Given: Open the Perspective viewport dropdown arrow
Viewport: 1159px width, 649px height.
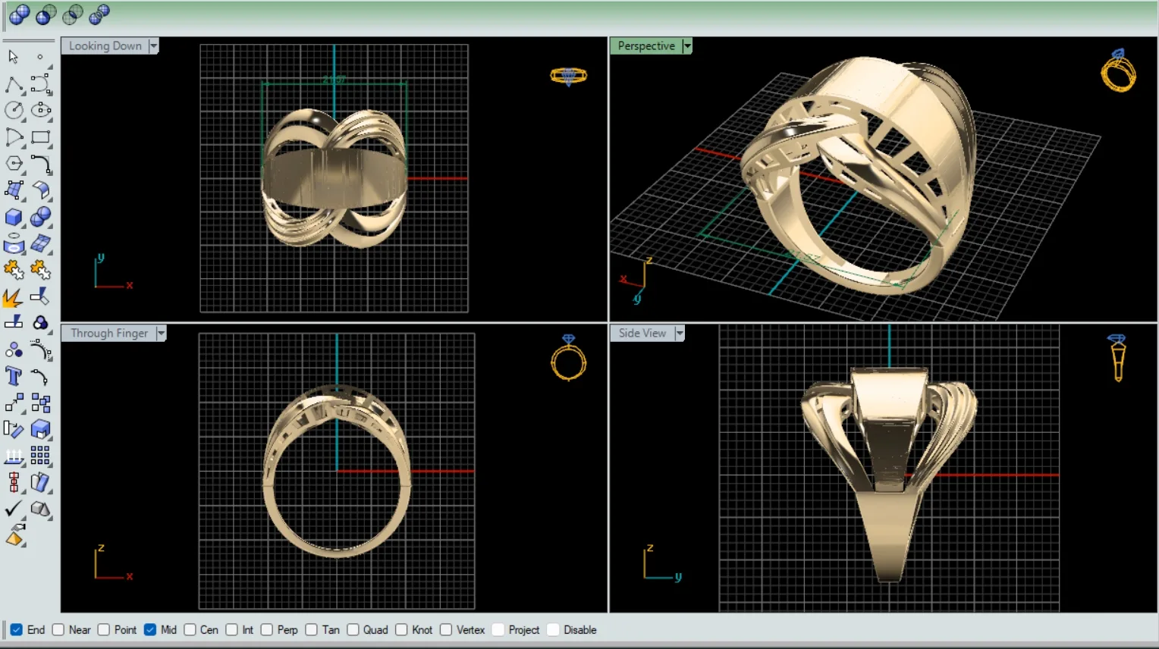Looking at the screenshot, I should click(x=687, y=46).
